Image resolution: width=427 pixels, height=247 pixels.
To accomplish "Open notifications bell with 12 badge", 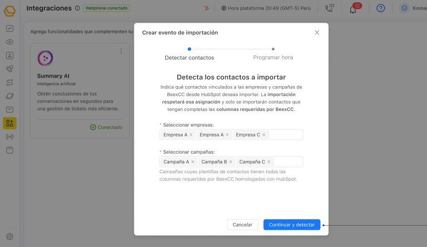I will pos(353,9).
